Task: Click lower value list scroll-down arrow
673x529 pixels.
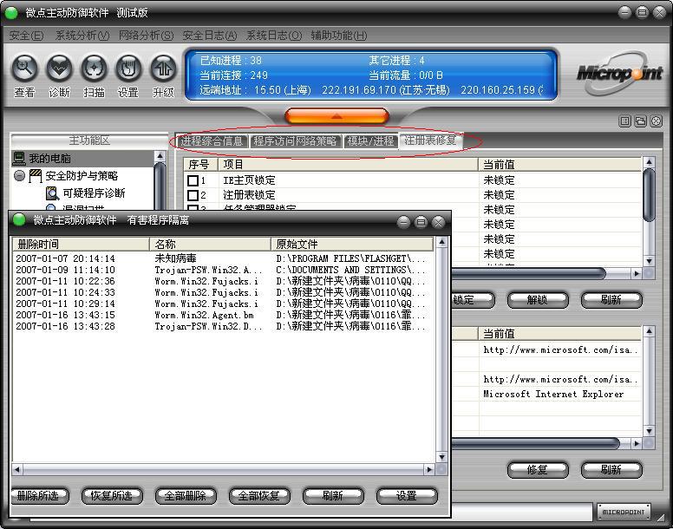Action: point(649,431)
